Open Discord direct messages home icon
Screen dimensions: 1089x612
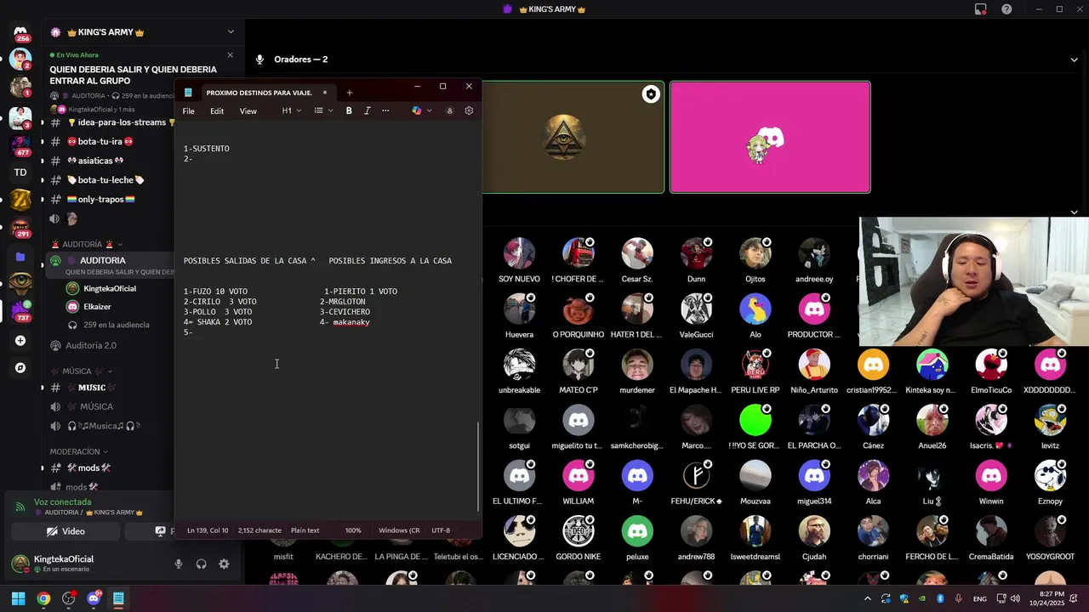(20, 32)
